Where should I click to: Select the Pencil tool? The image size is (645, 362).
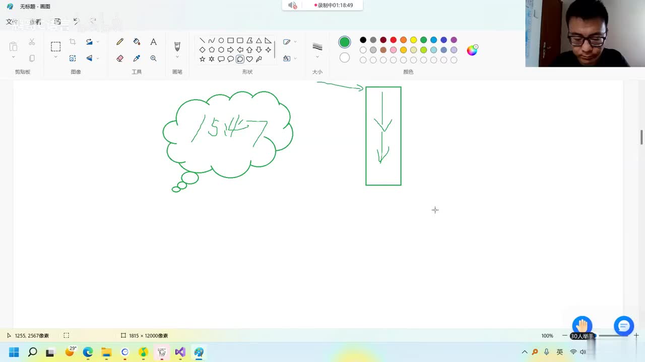pyautogui.click(x=120, y=42)
